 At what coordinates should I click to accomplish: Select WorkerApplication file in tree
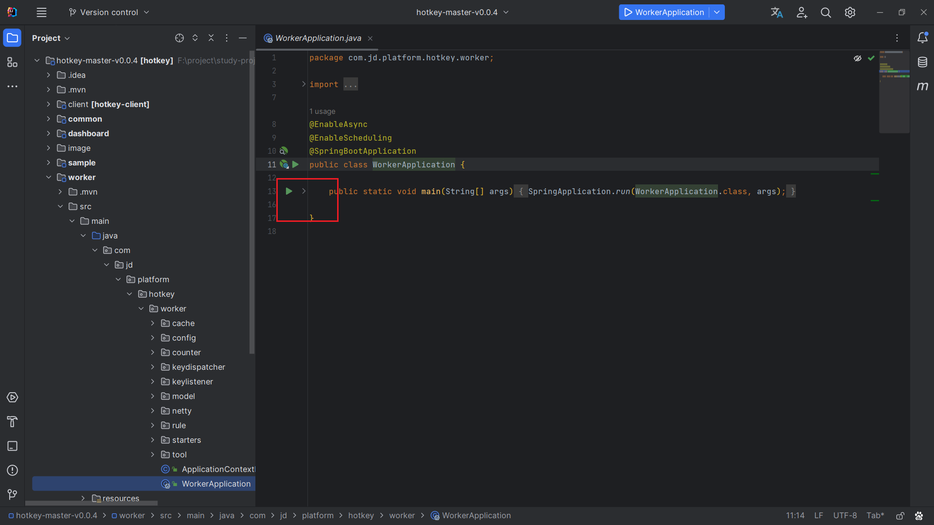pyautogui.click(x=144, y=484)
